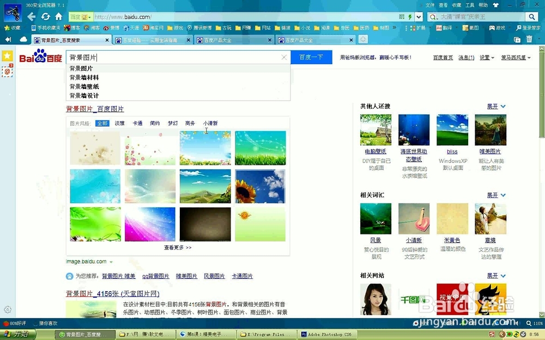
Task: Expand the 相关词汇 section with 展开
Action: 496,195
